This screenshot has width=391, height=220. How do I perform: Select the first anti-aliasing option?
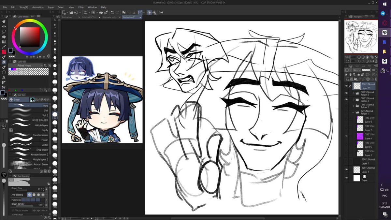[30, 195]
